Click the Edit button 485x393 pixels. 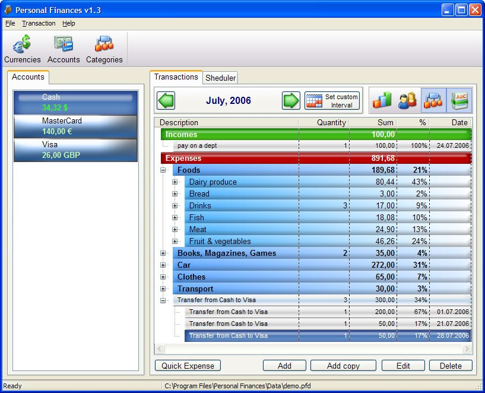403,366
